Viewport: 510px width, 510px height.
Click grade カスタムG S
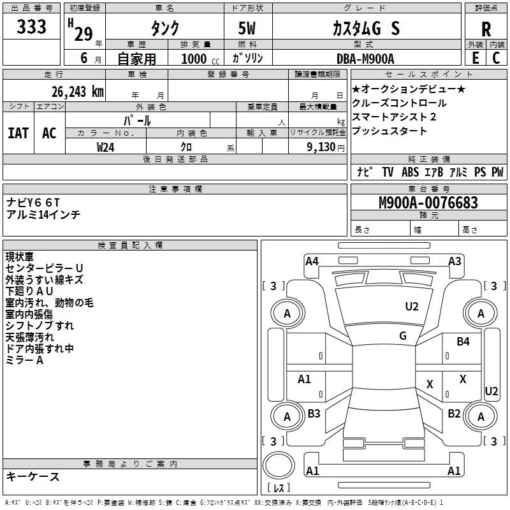(x=366, y=28)
